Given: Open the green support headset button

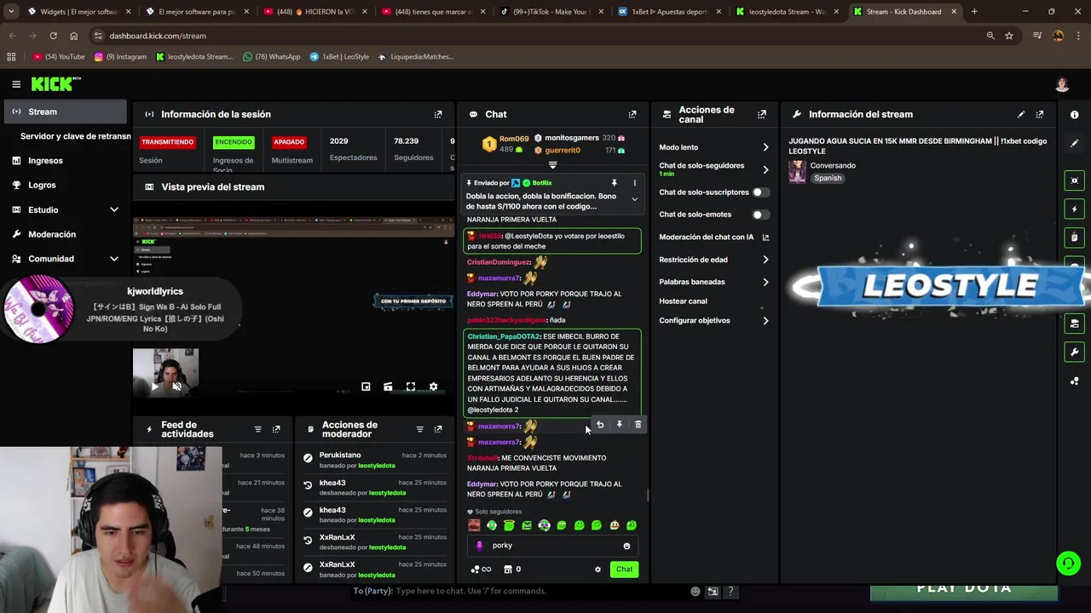Looking at the screenshot, I should tap(1067, 563).
